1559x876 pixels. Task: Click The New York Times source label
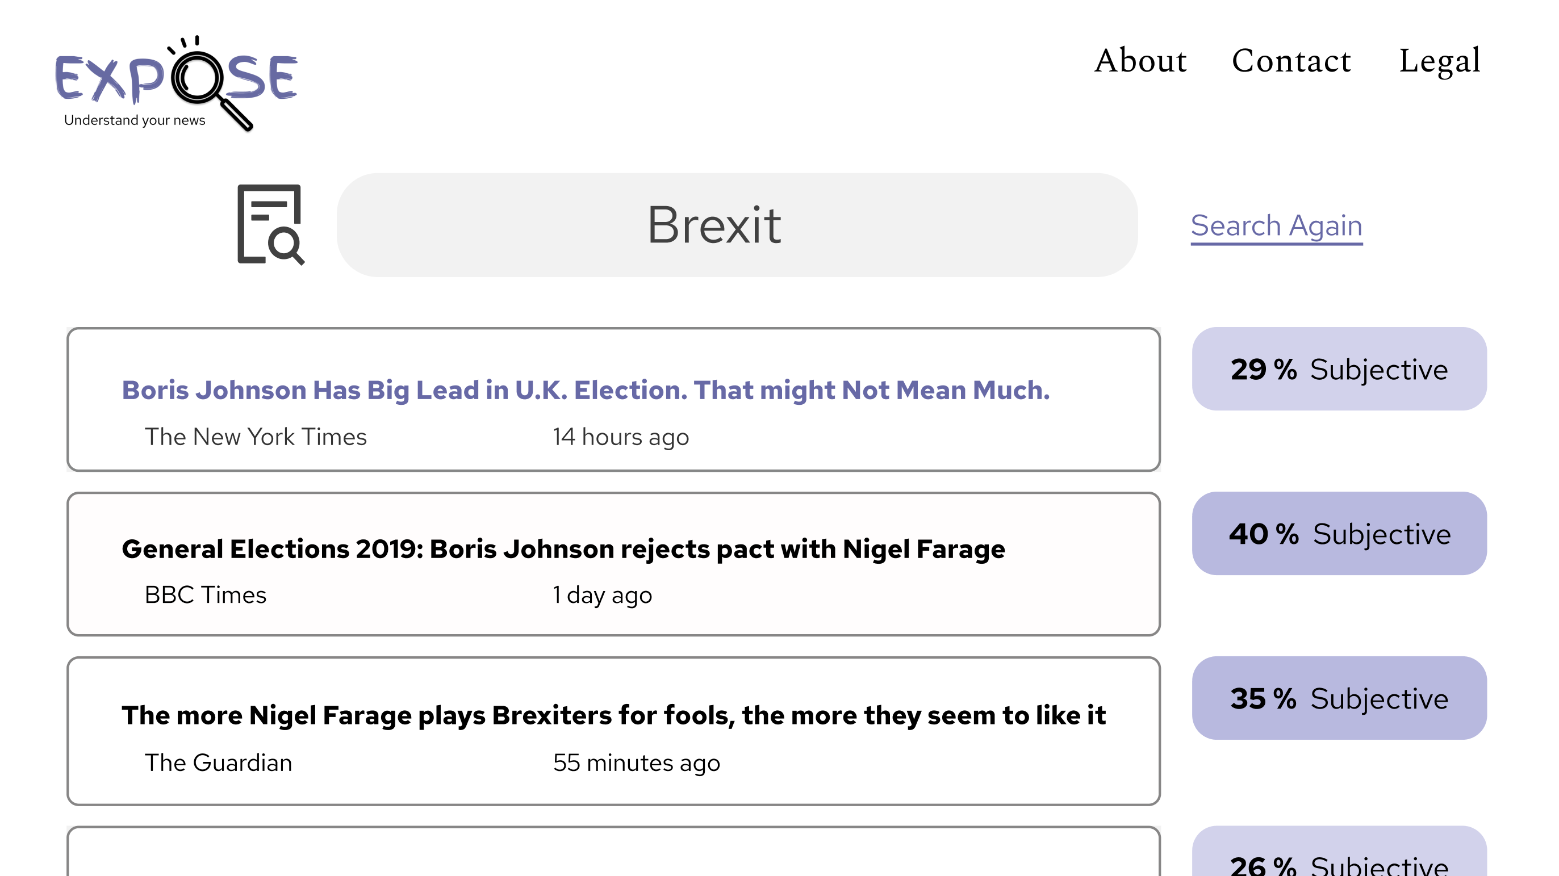(256, 437)
